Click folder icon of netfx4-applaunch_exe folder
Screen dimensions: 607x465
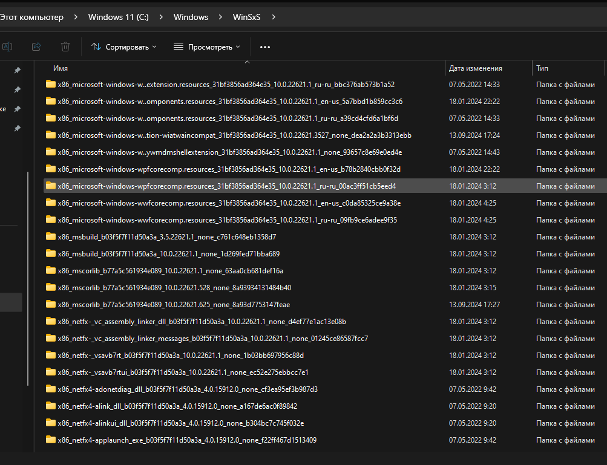pos(51,440)
